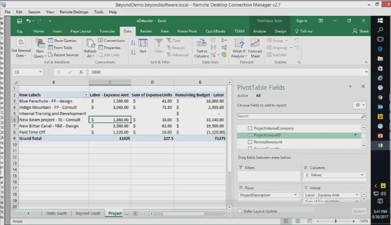Toggle Defer Layout Update checkbox
Screen dimensions: 391x225
click(240, 211)
